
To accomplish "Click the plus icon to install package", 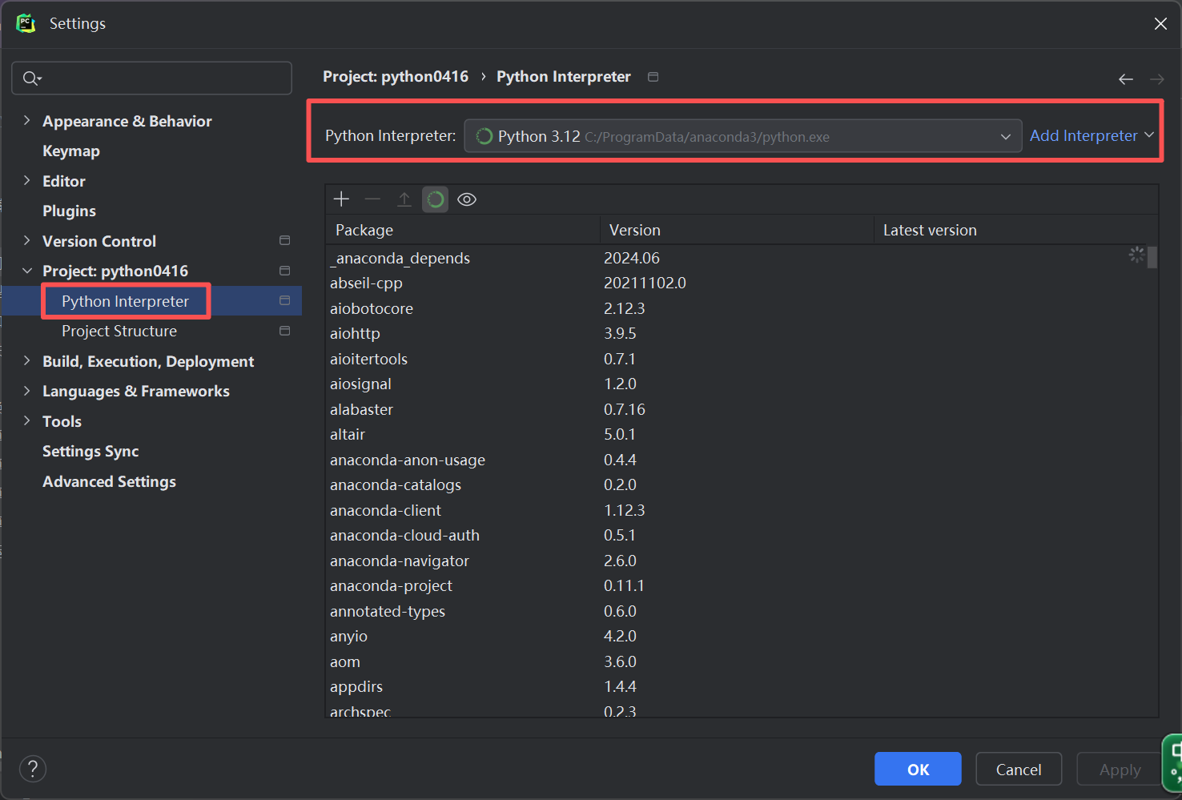I will [341, 199].
